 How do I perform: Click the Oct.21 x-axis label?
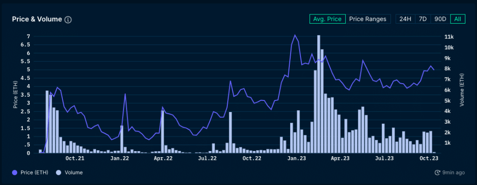coord(75,158)
